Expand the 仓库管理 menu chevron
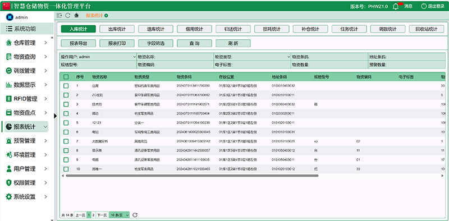Viewport: 449px width, 221px height. pyautogui.click(x=46, y=43)
